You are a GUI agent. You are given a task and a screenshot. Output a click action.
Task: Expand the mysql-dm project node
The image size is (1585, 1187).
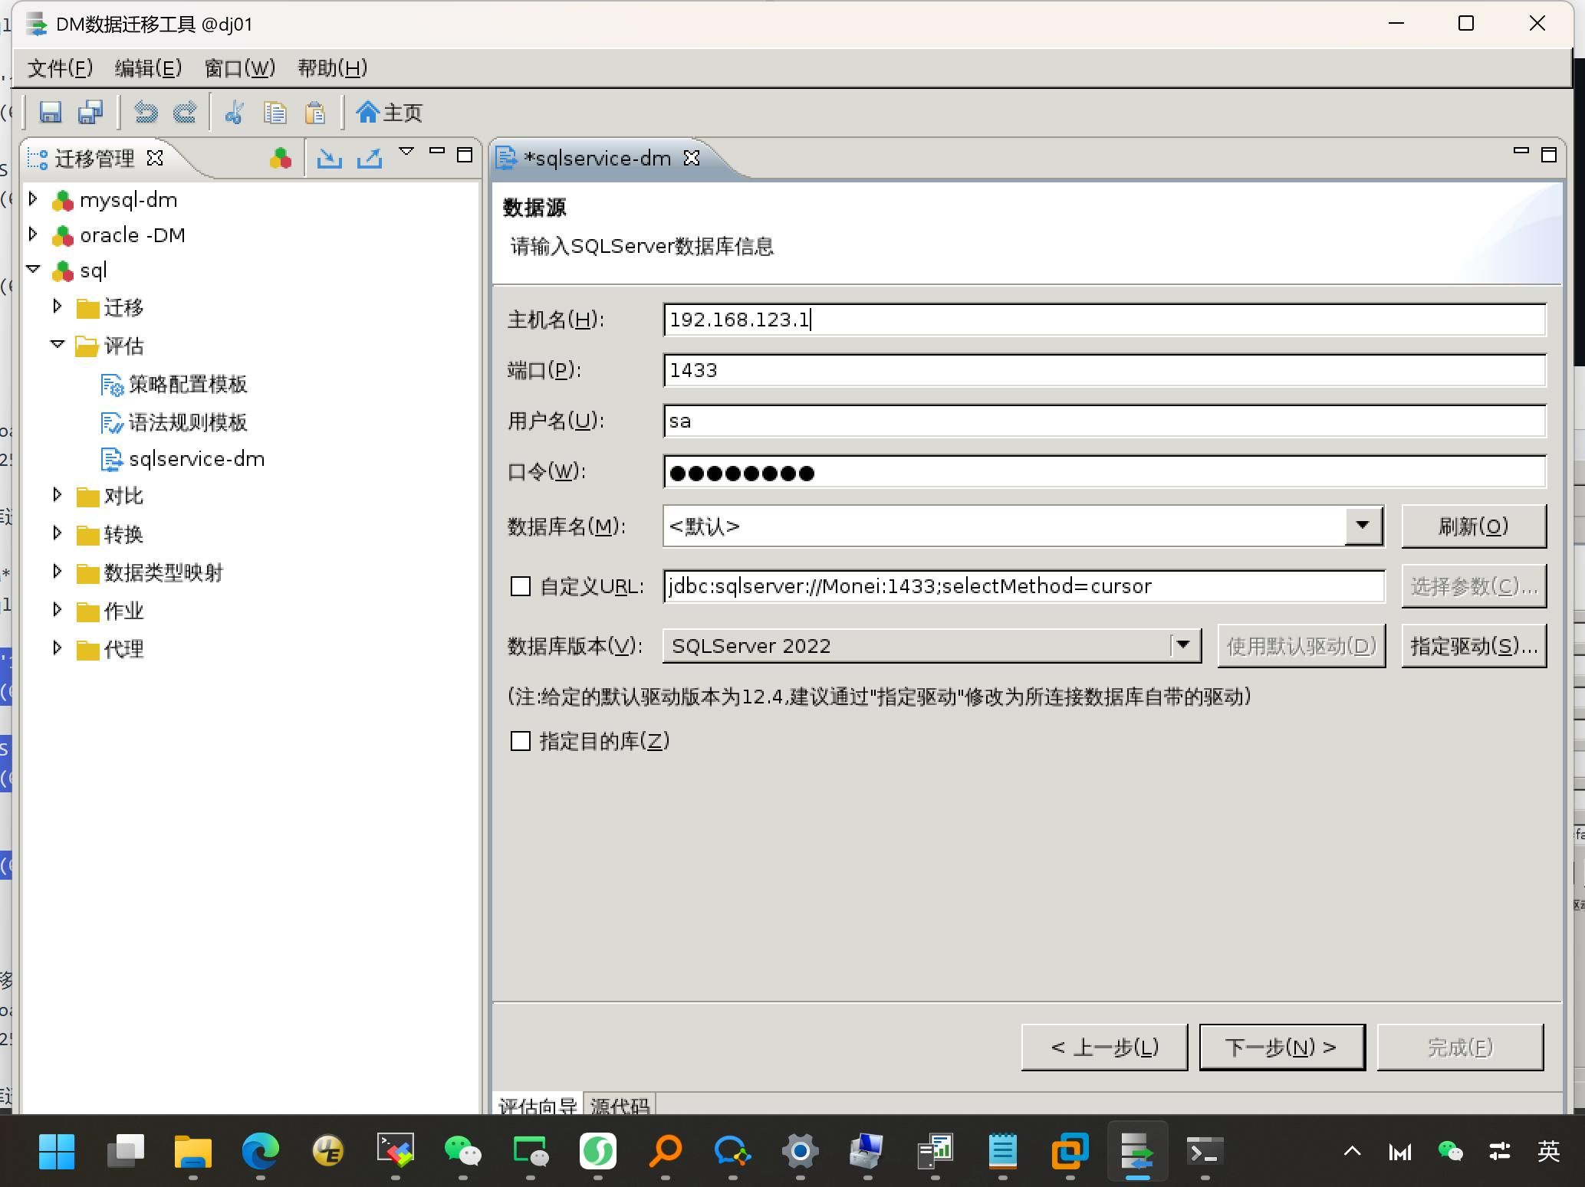tap(33, 199)
